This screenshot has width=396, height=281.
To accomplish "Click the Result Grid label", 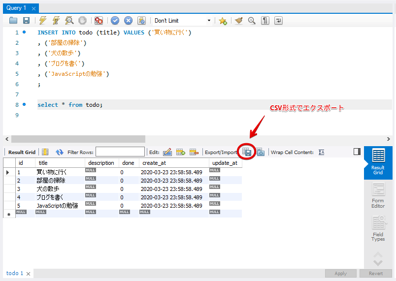I will [22, 152].
